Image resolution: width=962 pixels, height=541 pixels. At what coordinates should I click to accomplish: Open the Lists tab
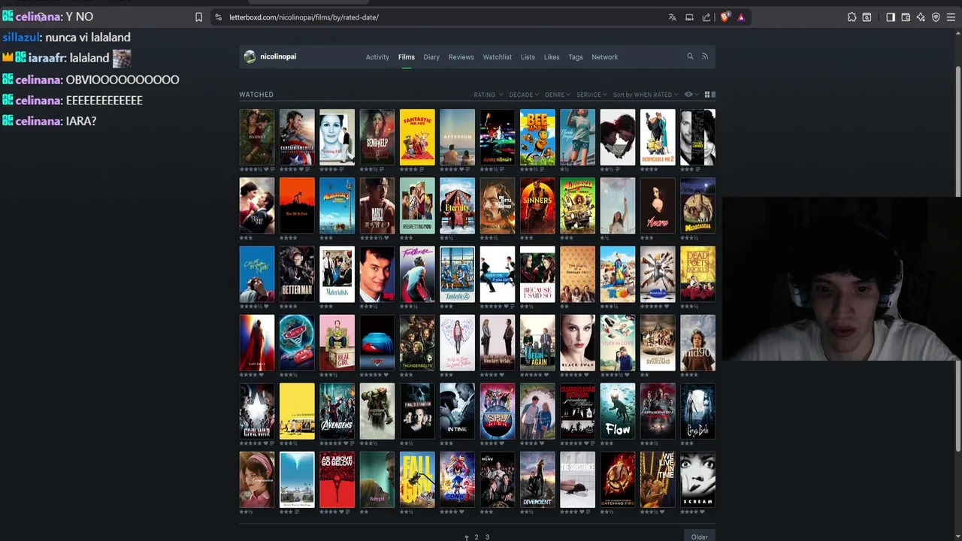click(528, 57)
